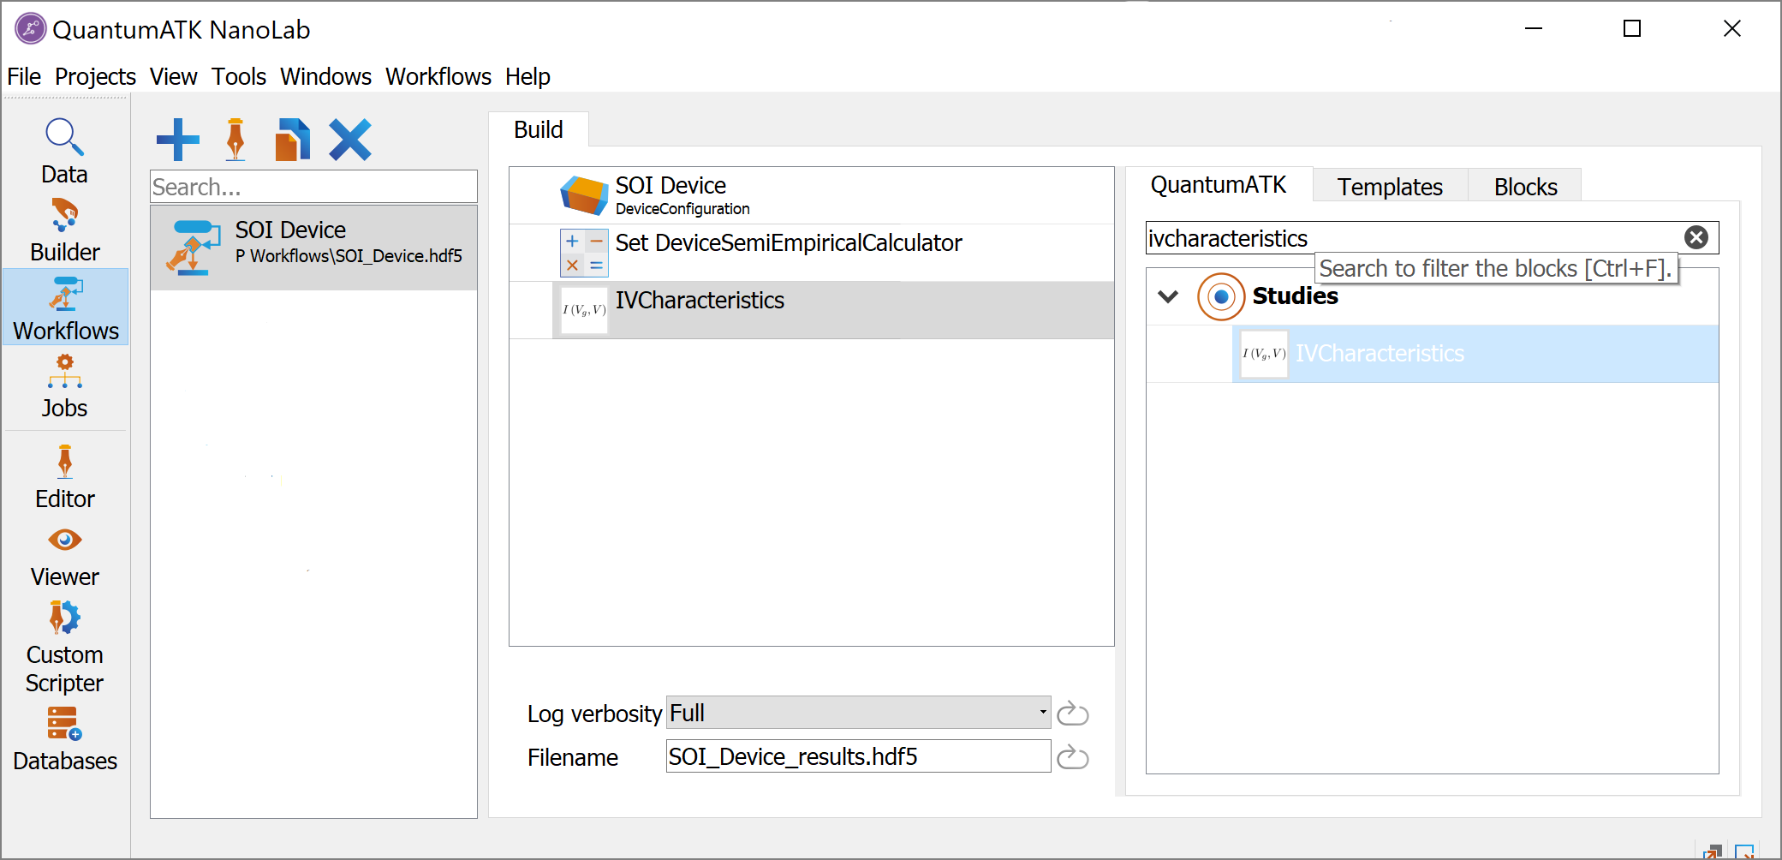Select the SOI Device DeviceConfiguration block

[811, 195]
